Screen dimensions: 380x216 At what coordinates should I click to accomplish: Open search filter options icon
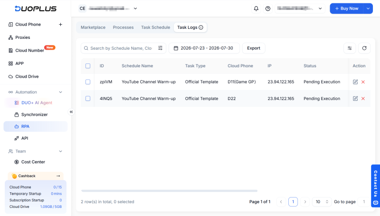160,48
